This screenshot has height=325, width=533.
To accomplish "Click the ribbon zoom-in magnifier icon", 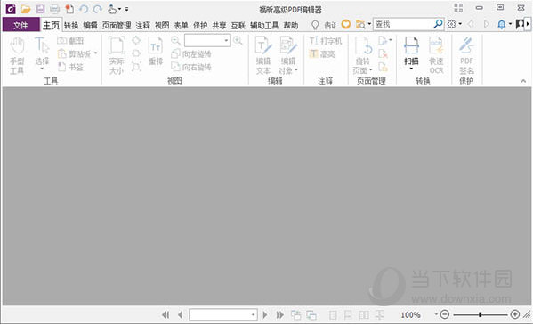I will (238, 41).
